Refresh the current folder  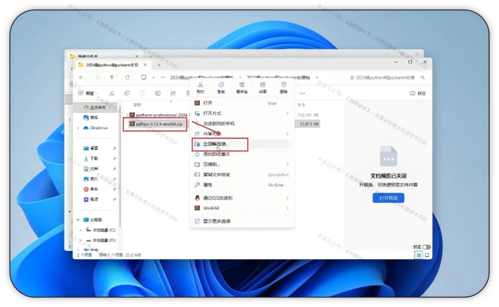tap(128, 77)
